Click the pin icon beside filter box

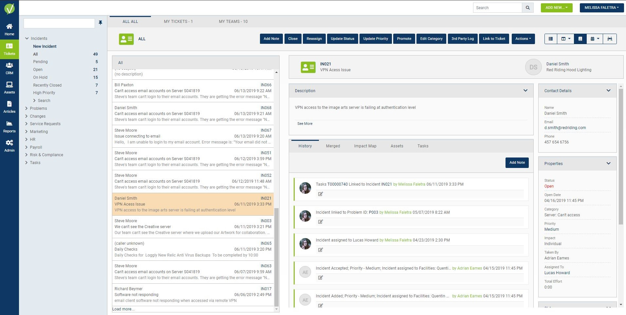101,23
